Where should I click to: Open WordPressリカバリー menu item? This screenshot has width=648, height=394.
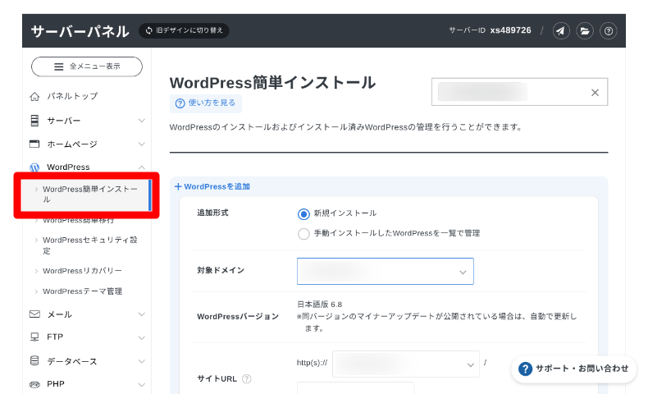83,271
